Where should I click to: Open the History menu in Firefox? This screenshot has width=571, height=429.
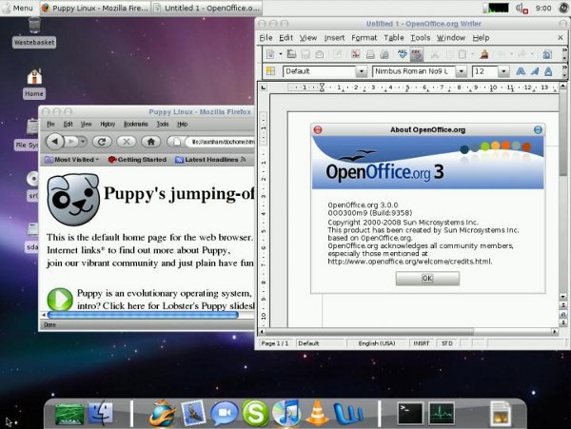tap(108, 124)
